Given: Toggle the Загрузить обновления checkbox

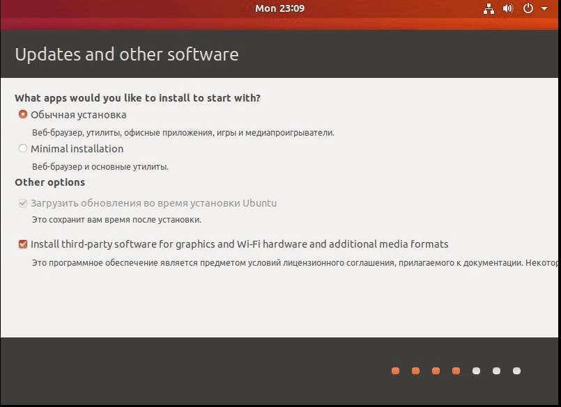Looking at the screenshot, I should pos(23,203).
